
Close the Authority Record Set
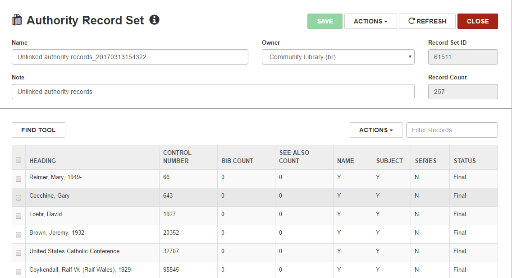[x=477, y=21]
